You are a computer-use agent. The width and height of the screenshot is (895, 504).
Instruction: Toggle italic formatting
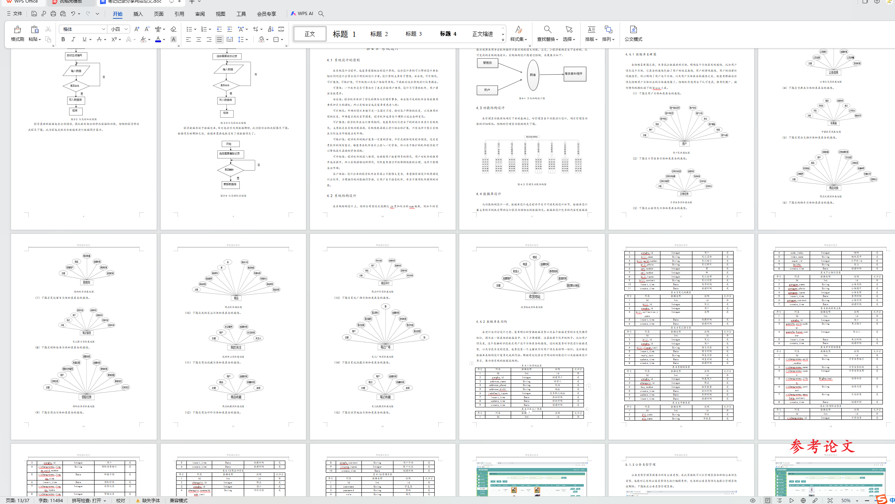73,39
